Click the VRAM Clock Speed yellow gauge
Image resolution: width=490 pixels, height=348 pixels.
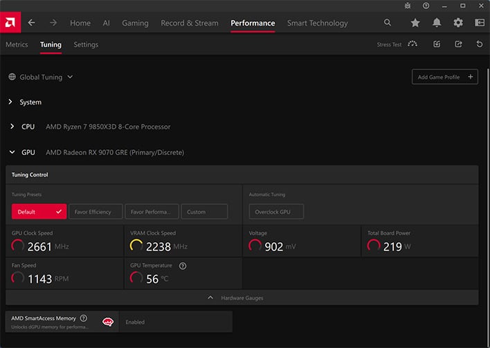point(136,246)
